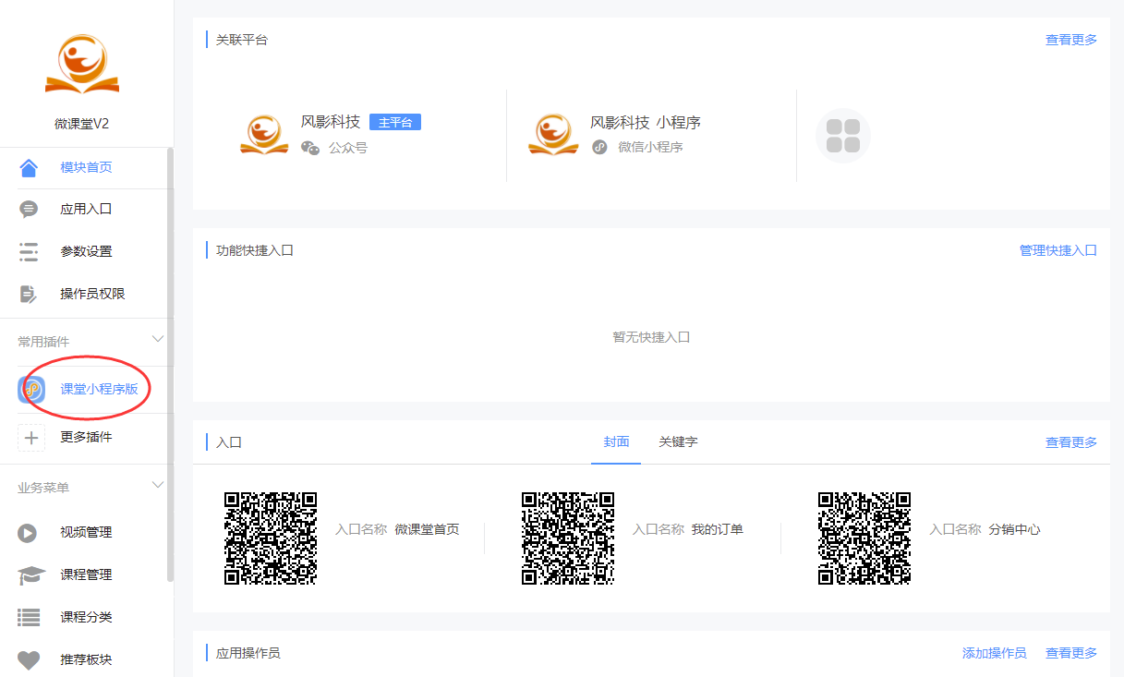Image resolution: width=1124 pixels, height=677 pixels.
Task: Click the plus icon beside 更多插件
Action: [31, 438]
